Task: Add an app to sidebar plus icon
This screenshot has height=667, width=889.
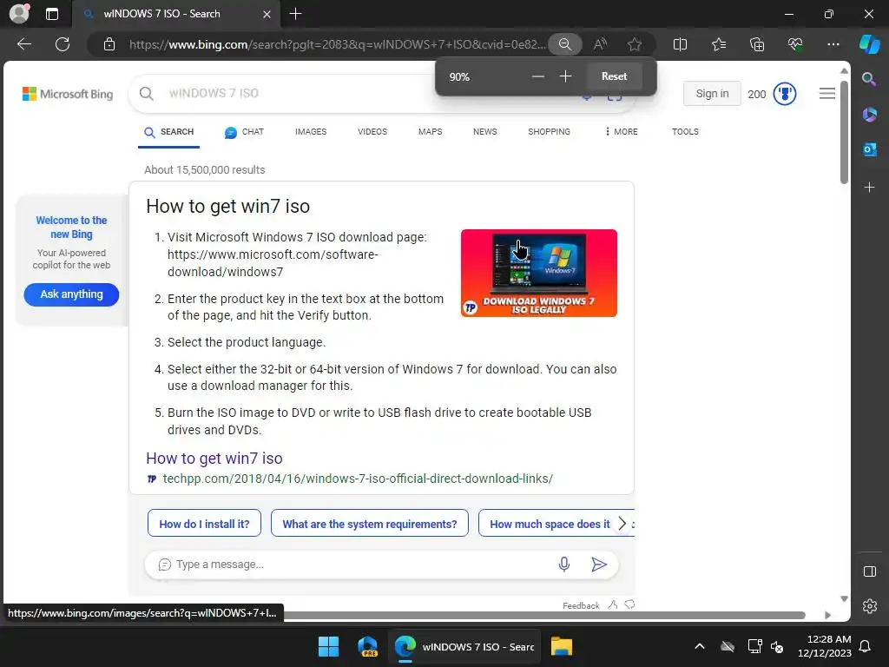Action: tap(869, 188)
